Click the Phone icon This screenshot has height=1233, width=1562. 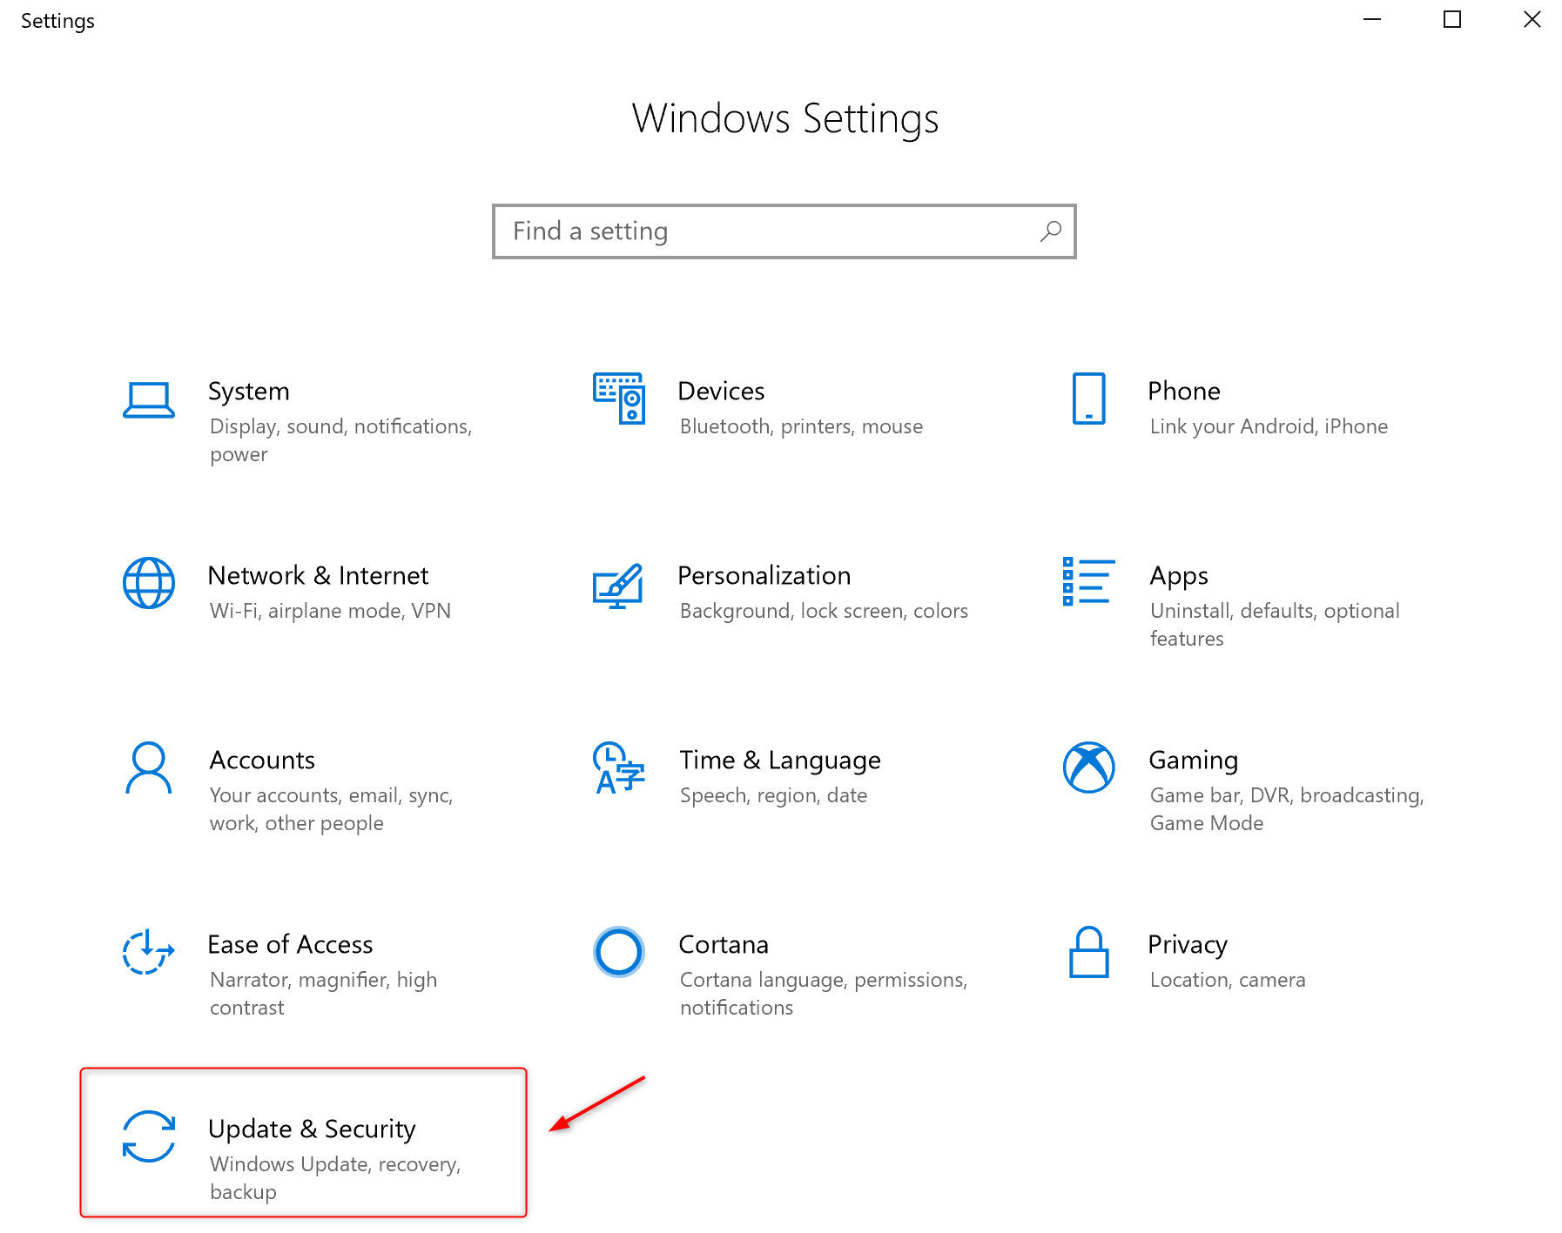coord(1088,399)
